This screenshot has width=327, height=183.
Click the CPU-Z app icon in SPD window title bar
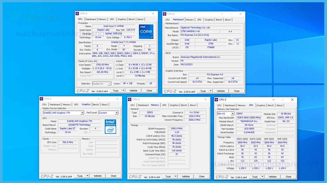point(217,100)
